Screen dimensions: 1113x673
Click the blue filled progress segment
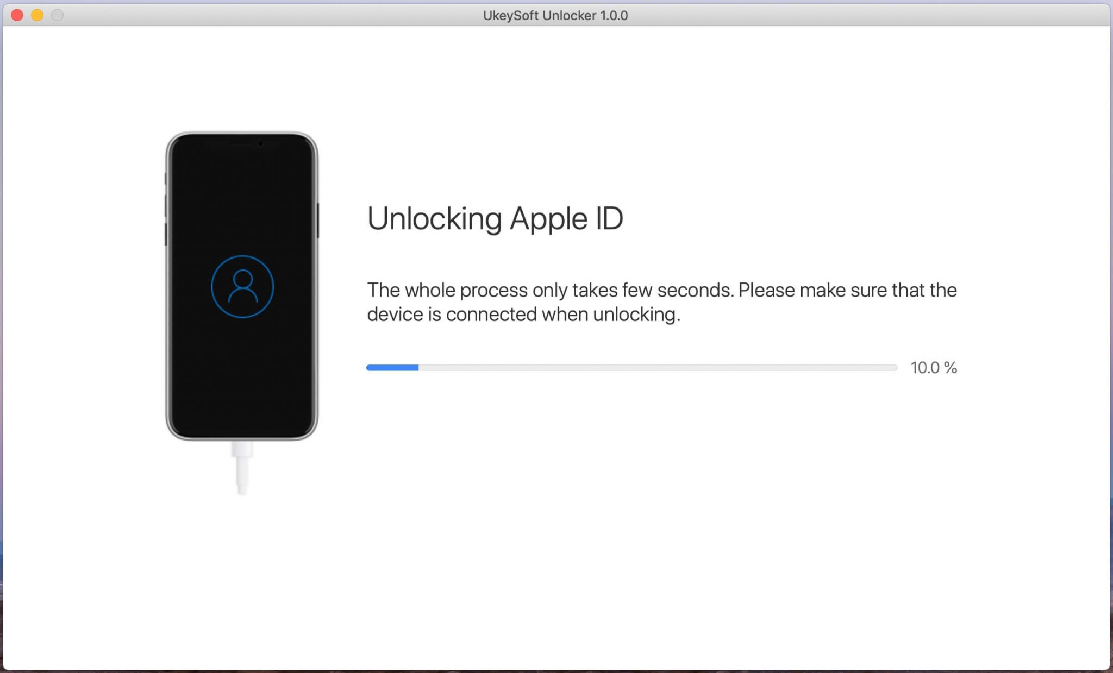[x=391, y=367]
